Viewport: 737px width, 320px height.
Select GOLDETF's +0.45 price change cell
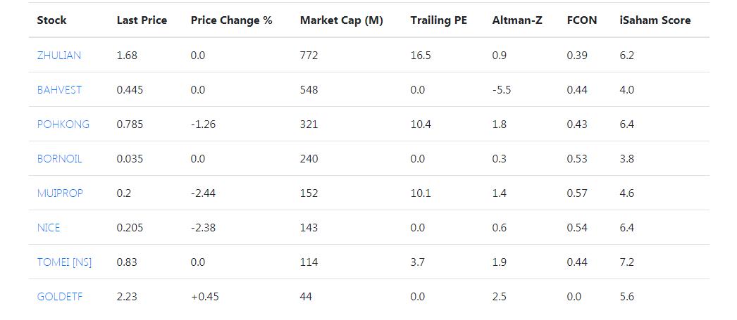coord(204,297)
